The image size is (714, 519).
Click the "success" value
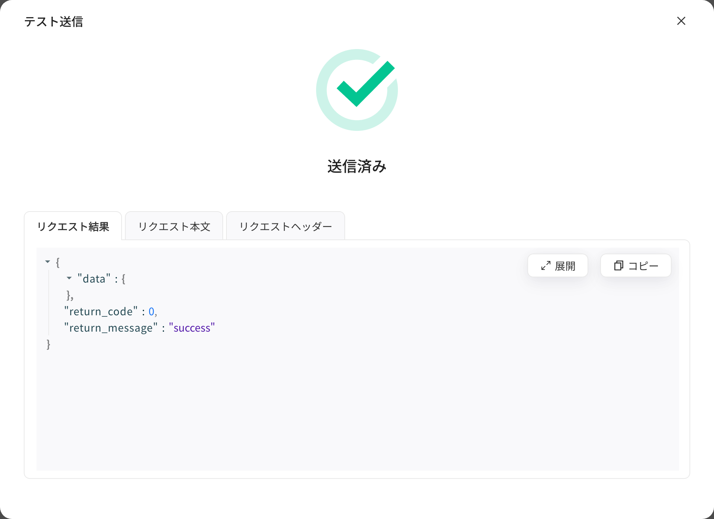192,328
